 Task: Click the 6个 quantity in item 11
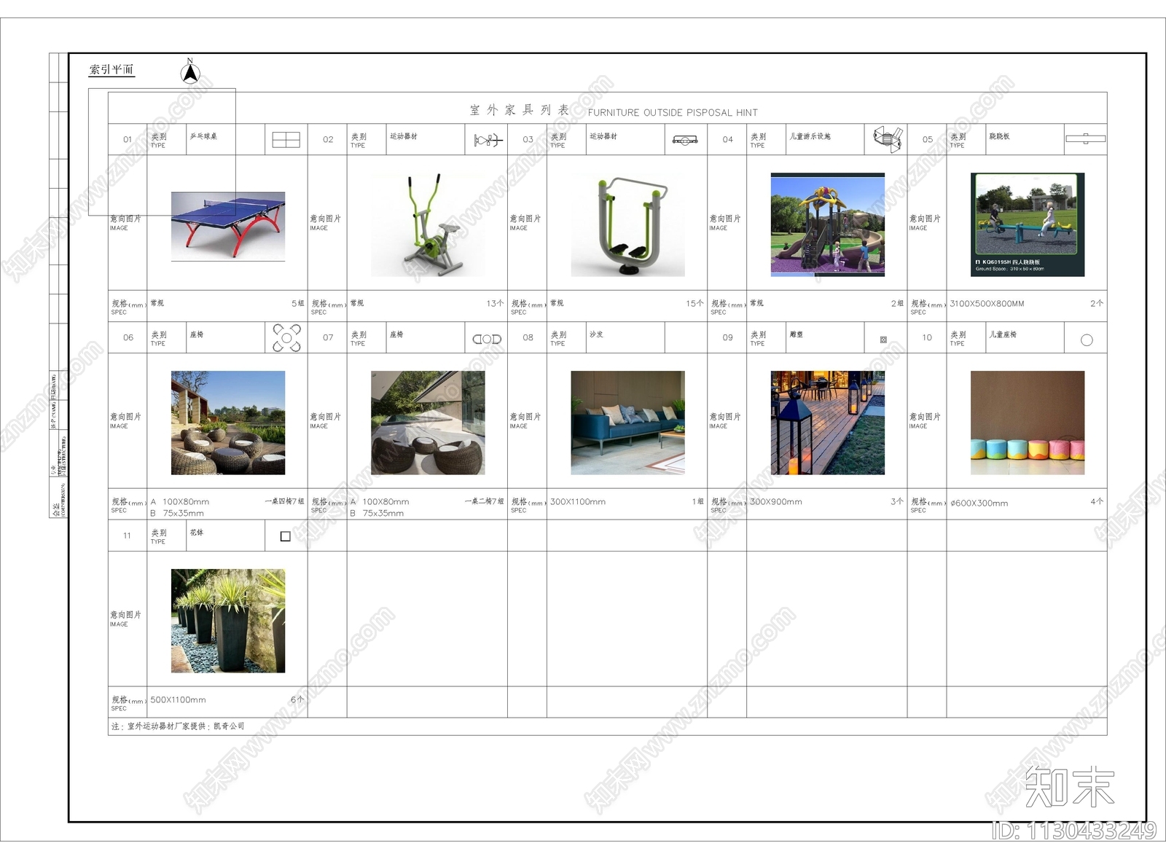[297, 700]
